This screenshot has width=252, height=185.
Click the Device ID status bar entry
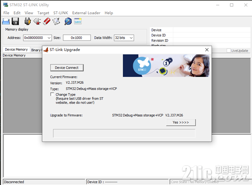point(127,182)
